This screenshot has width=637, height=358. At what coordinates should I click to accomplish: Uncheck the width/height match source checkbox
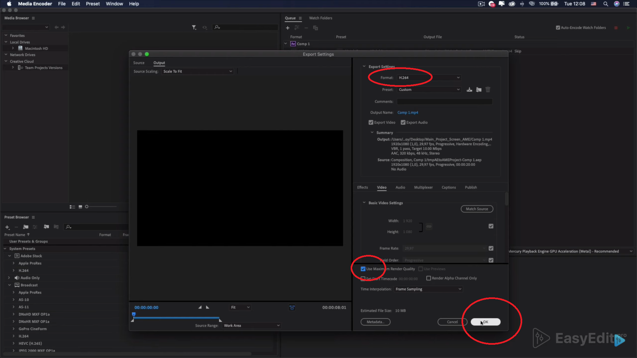(491, 226)
